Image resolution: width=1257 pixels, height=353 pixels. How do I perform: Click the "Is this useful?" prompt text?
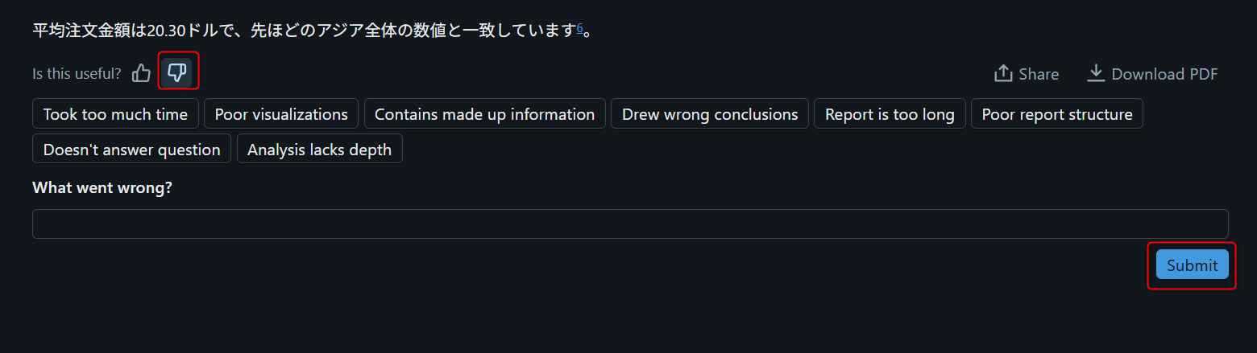coord(77,74)
